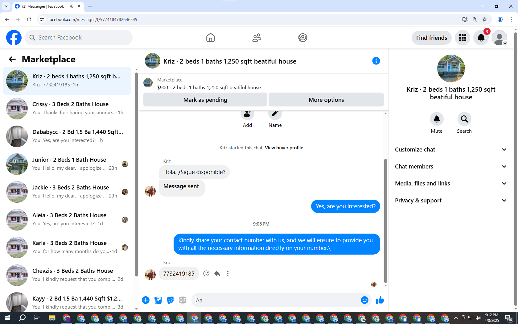Open Chevzis 3 Beds 2 Baths conversation

click(x=67, y=275)
